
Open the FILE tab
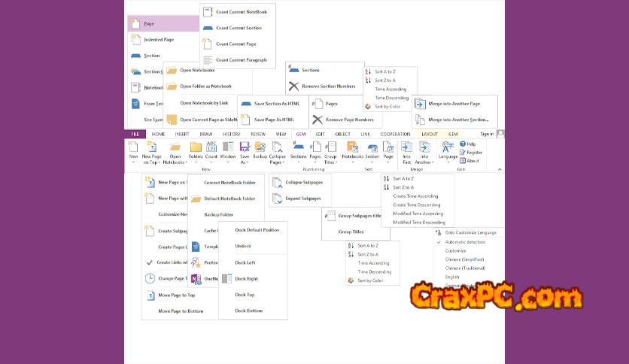(135, 134)
